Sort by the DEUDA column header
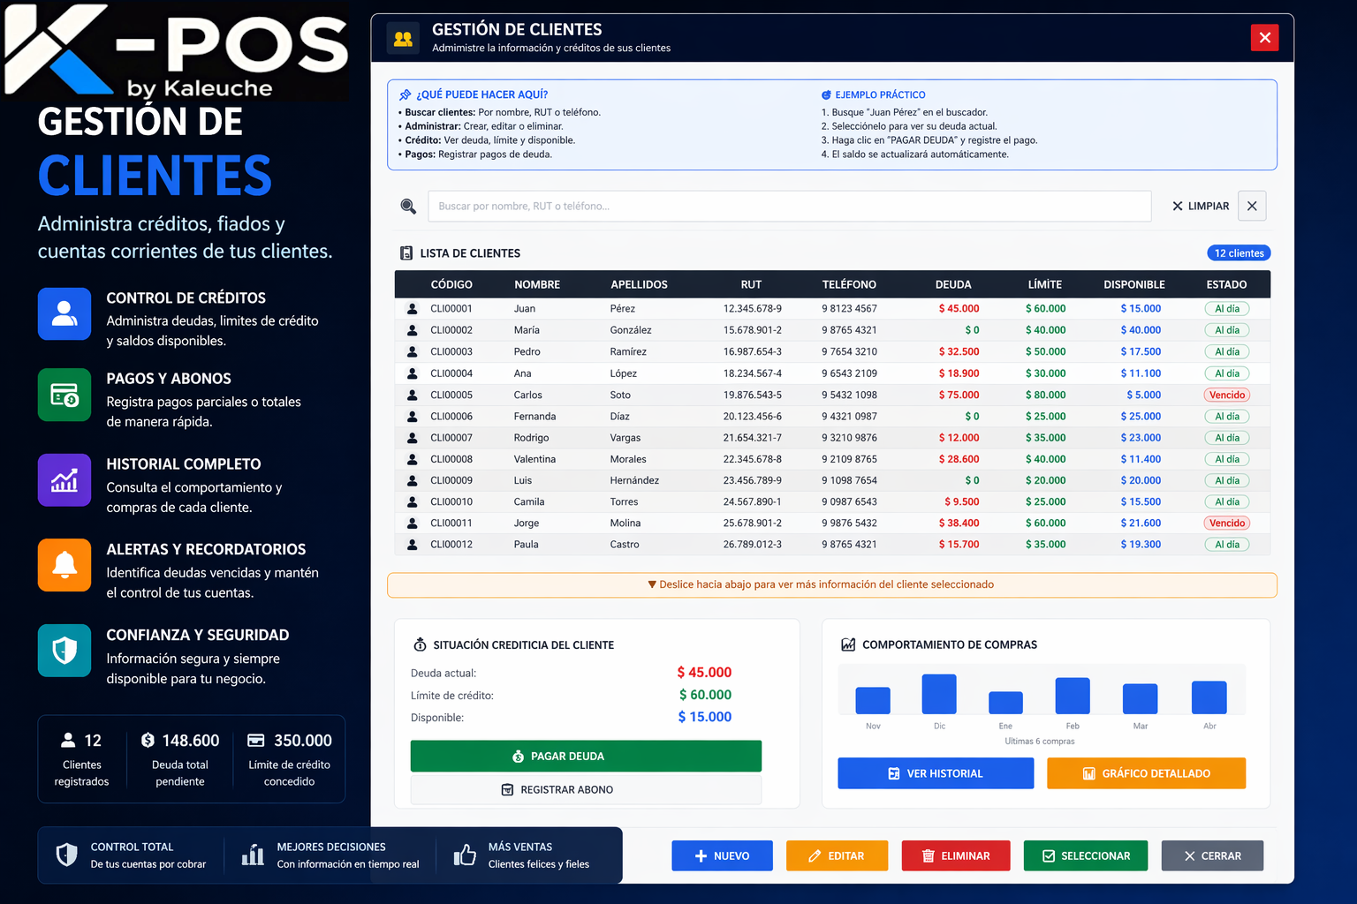Screen dimensions: 1357x904 click(953, 284)
